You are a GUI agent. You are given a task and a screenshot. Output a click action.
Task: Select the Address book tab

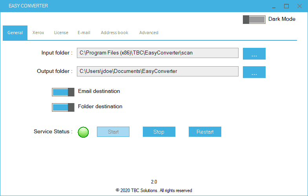click(114, 33)
